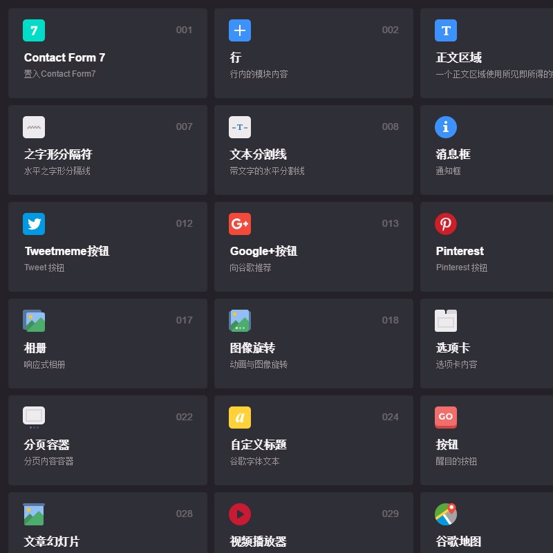The image size is (553, 553).
Task: Select the Google Maps icon
Action: (x=446, y=514)
